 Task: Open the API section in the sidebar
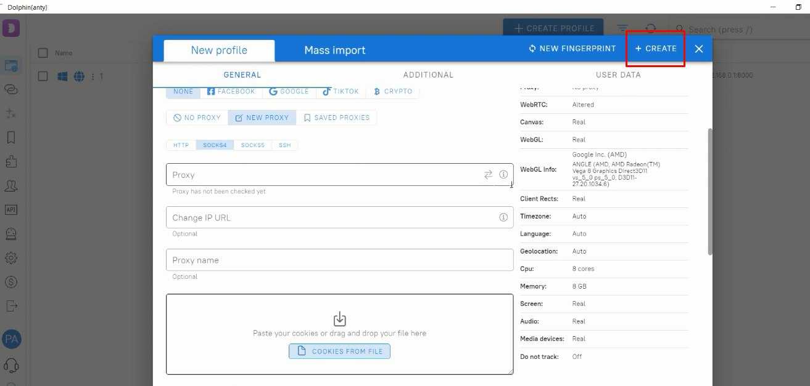(11, 209)
